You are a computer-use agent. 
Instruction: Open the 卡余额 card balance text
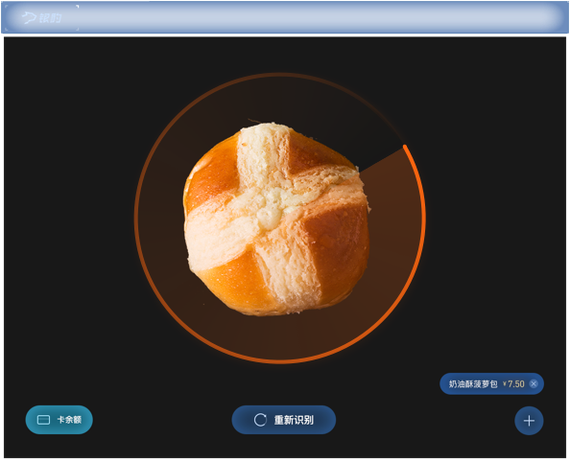tap(69, 420)
